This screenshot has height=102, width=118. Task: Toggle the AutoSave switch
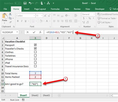point(17,3)
